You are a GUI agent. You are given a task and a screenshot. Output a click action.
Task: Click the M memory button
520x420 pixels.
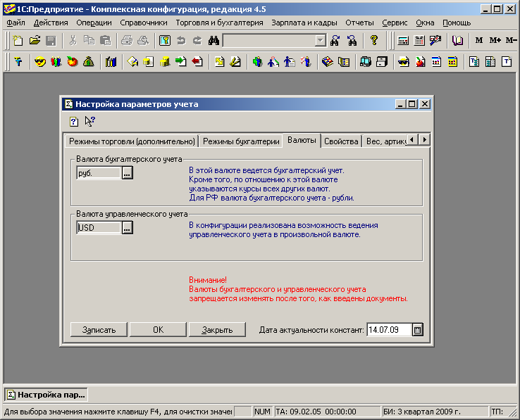tap(479, 40)
